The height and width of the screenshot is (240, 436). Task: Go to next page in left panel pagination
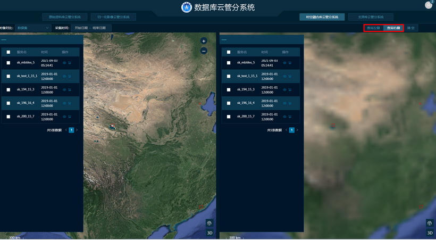(77, 130)
